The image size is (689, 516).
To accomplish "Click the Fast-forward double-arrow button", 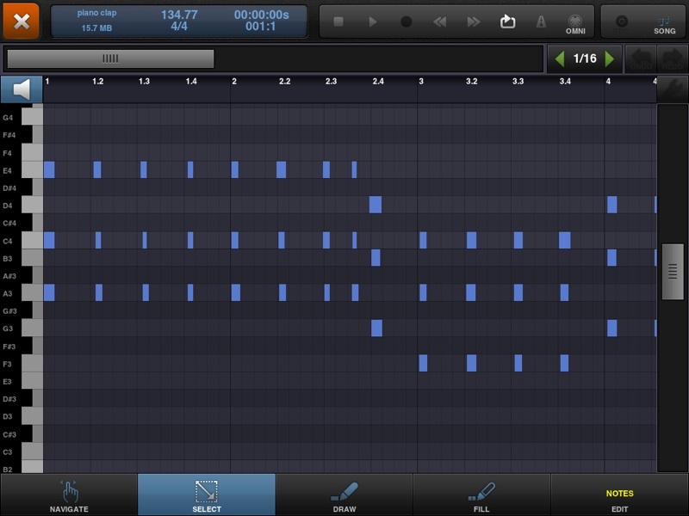I will (x=473, y=21).
